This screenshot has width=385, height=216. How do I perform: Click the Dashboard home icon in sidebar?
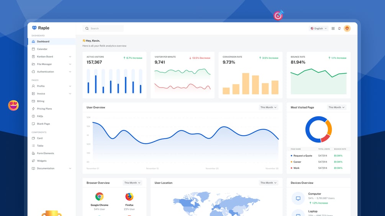[x=33, y=42]
